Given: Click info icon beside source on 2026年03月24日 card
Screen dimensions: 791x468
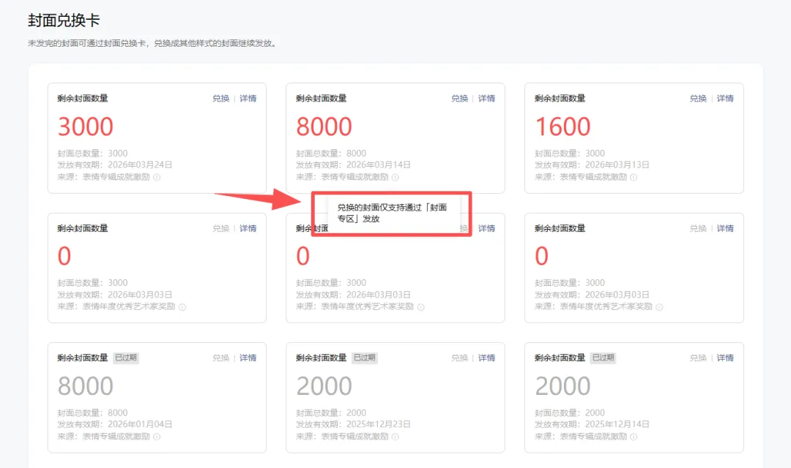Looking at the screenshot, I should click(157, 177).
